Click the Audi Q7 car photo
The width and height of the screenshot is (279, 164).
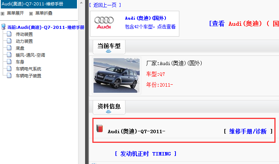[x=117, y=75]
